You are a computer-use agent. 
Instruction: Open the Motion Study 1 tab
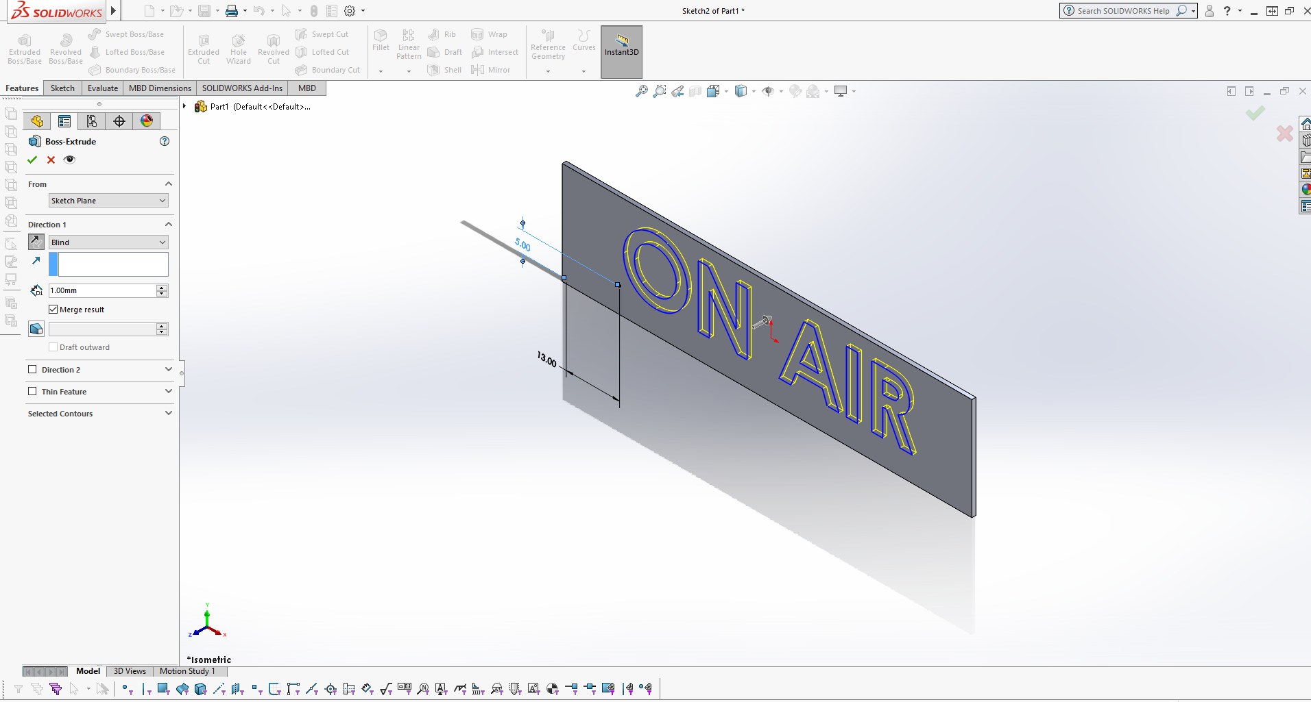[189, 670]
